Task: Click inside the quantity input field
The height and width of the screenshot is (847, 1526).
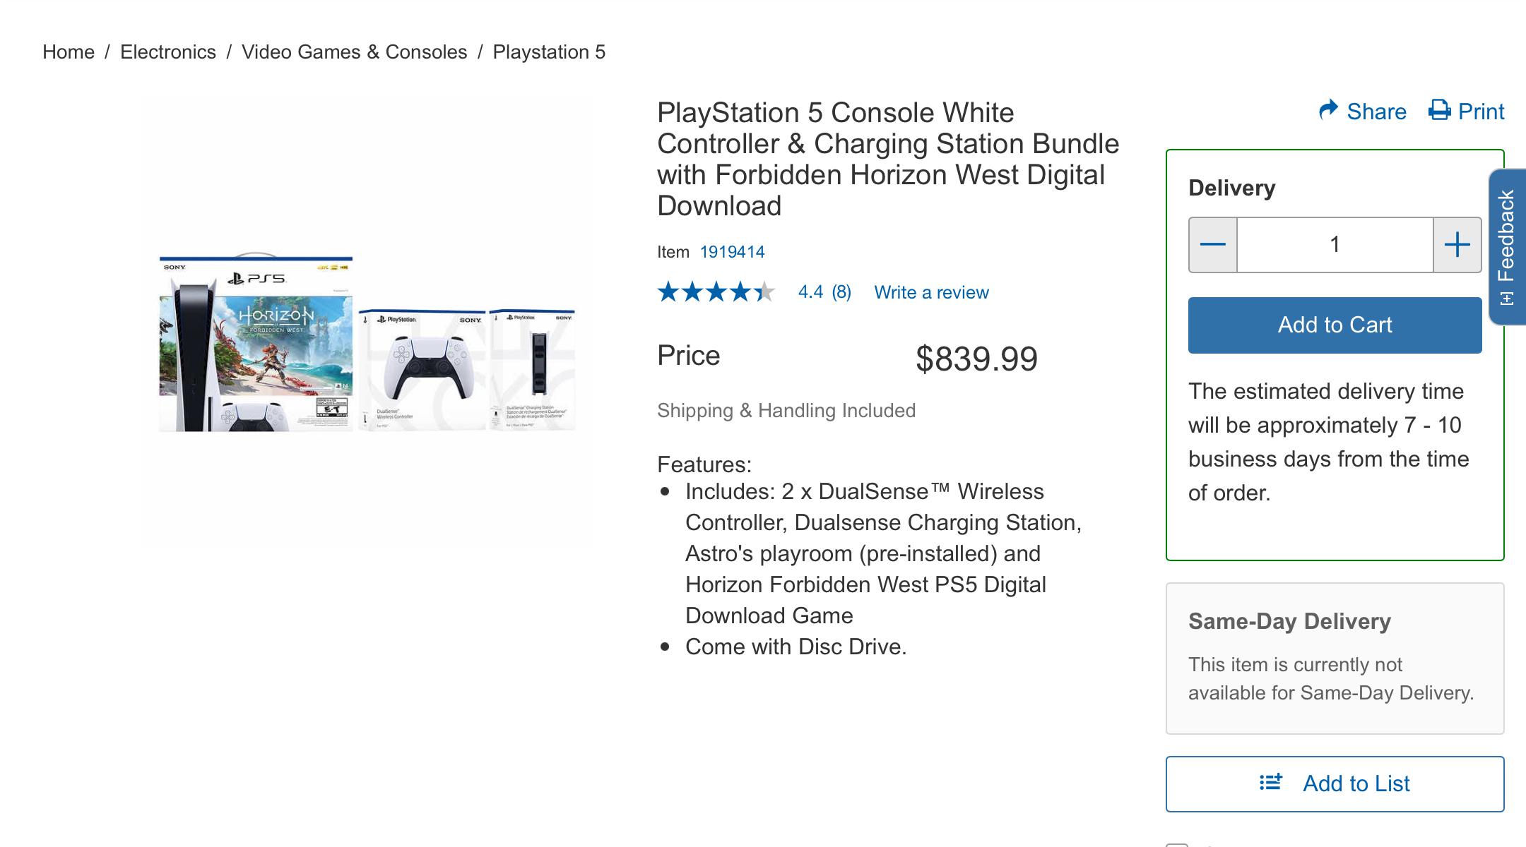Action: (1335, 244)
